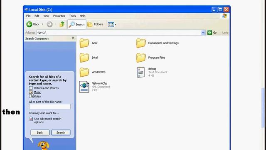Open the Tools menu

tap(72, 16)
